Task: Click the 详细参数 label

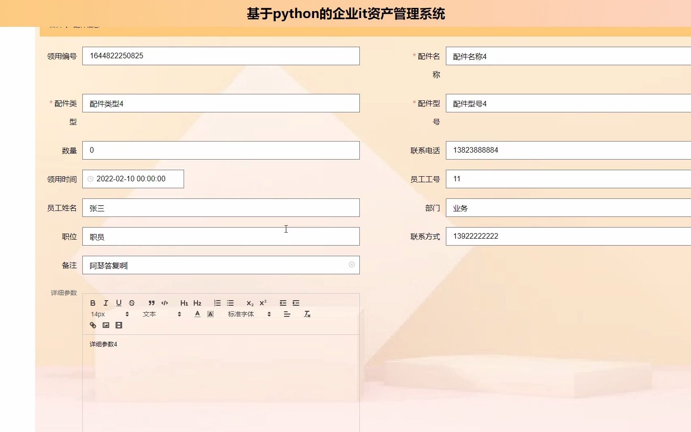Action: (64, 293)
